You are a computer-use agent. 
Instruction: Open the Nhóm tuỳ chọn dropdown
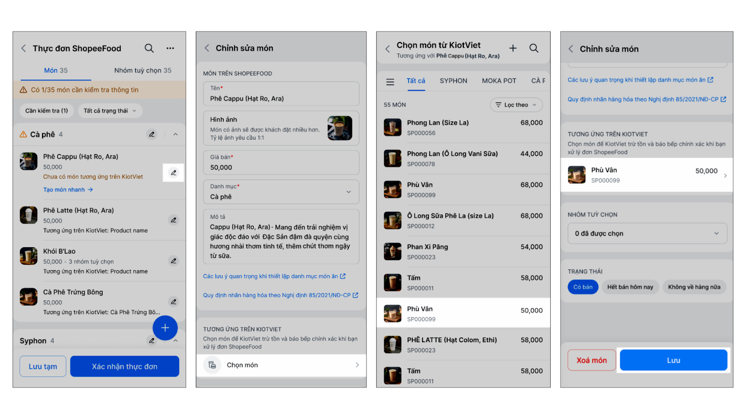(647, 233)
